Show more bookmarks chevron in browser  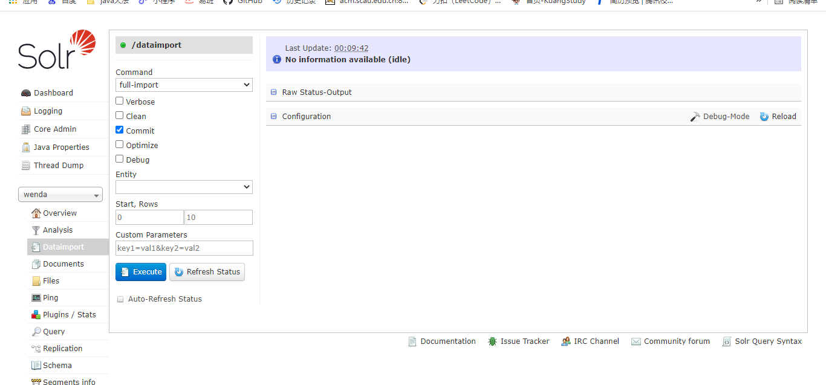pyautogui.click(x=758, y=2)
